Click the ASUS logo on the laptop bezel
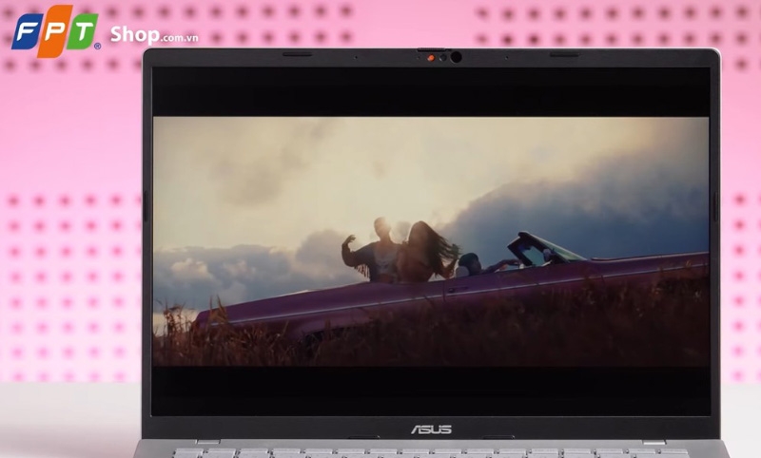 tap(431, 429)
